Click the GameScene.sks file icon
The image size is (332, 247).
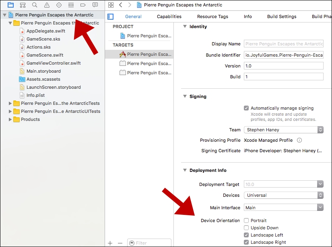22,39
